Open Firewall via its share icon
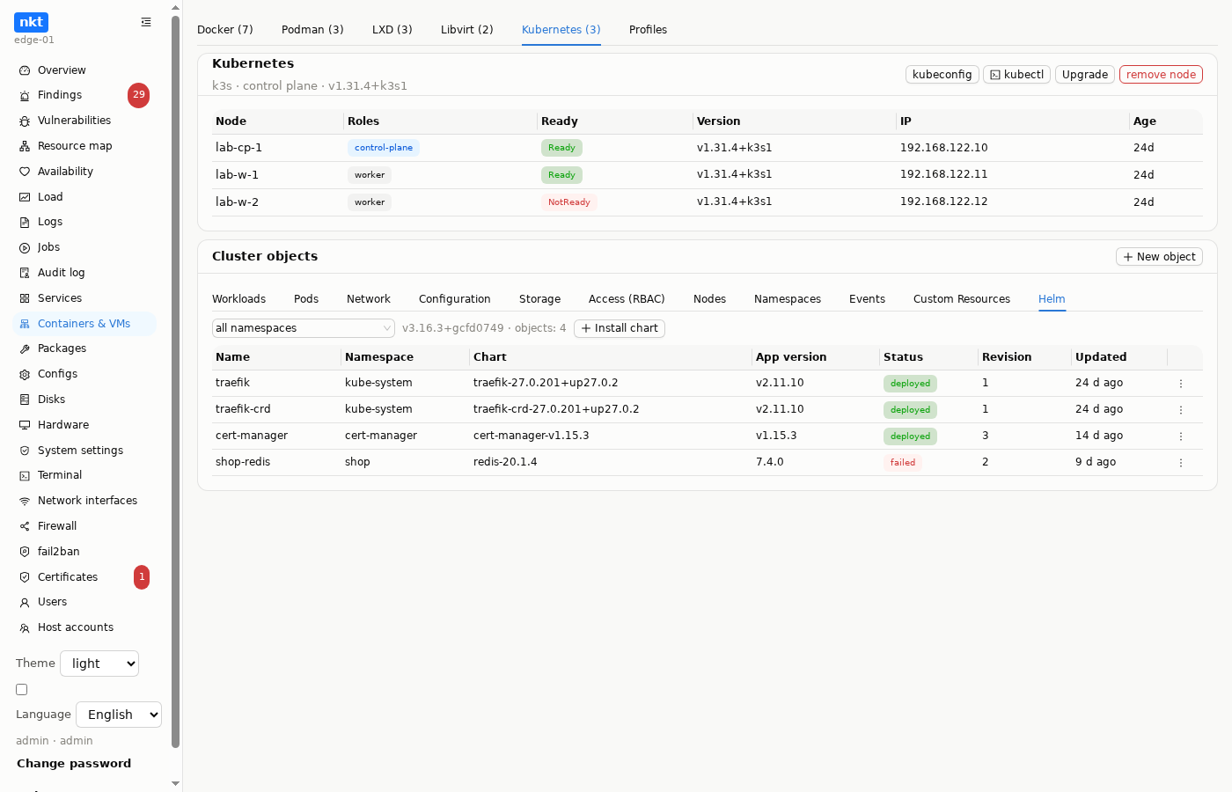1232x792 pixels. (x=25, y=526)
